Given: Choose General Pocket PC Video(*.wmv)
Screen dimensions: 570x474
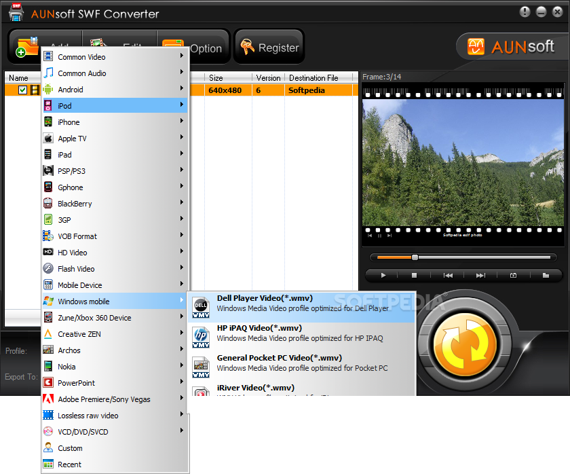Looking at the screenshot, I should [x=302, y=367].
